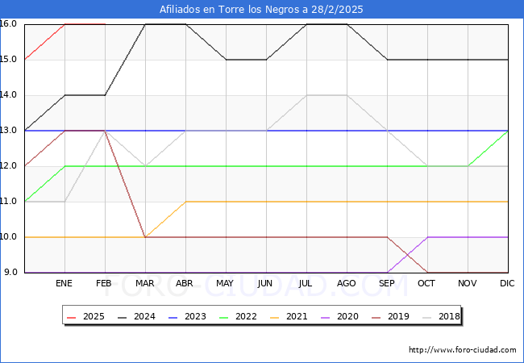Select the 2023 legend label
Viewport: 524px width, 363px height.
[195, 316]
